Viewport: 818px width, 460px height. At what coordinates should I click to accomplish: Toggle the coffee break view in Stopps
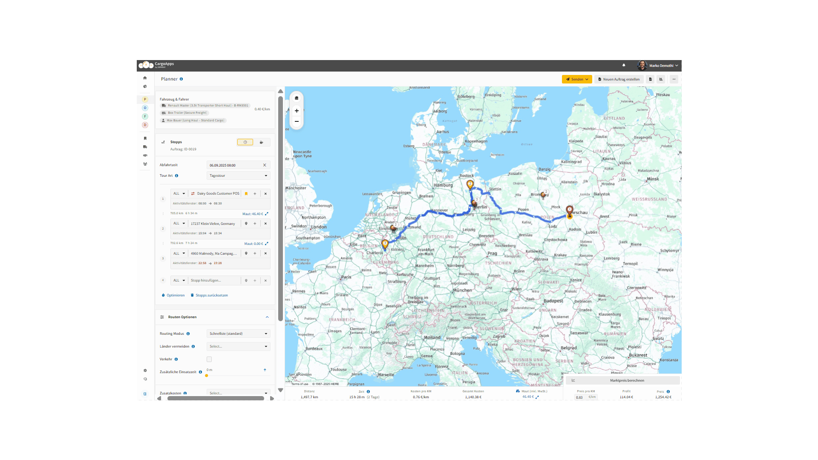[262, 142]
